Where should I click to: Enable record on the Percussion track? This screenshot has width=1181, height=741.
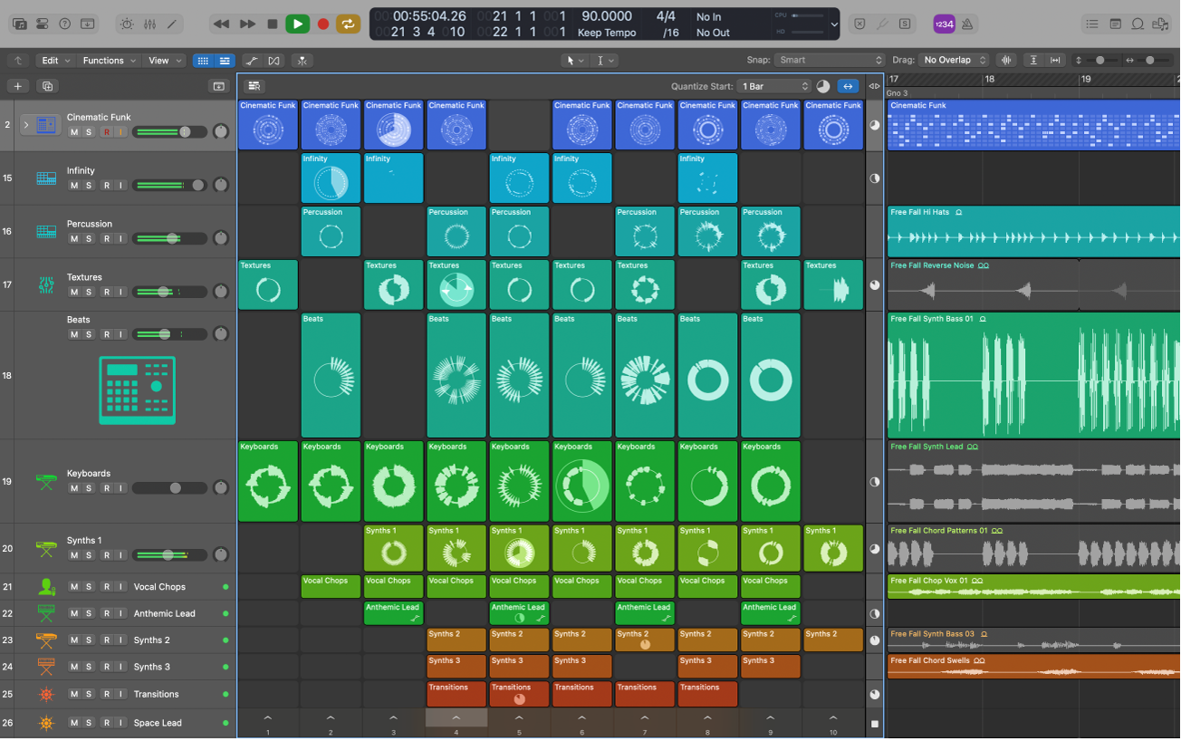106,239
